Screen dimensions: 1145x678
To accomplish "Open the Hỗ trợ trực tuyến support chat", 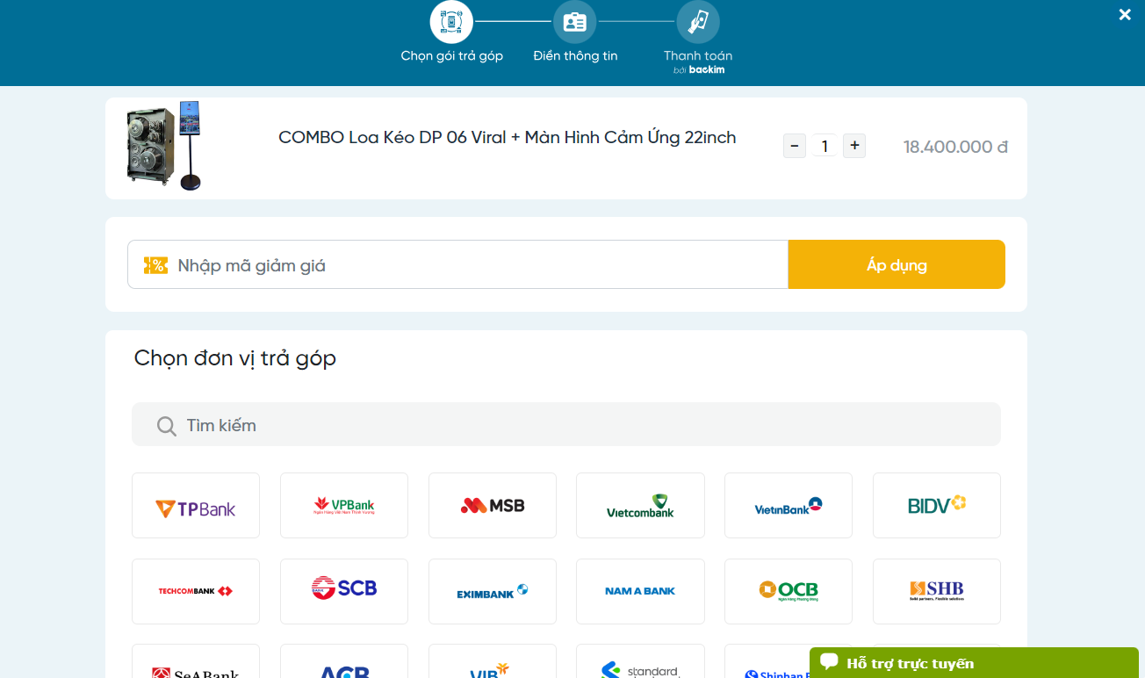I will (x=910, y=663).
